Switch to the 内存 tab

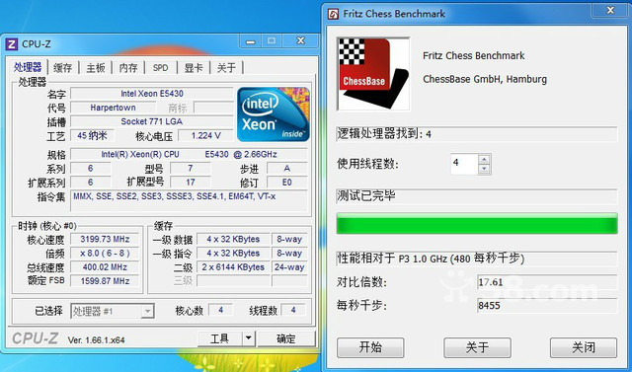click(x=128, y=68)
